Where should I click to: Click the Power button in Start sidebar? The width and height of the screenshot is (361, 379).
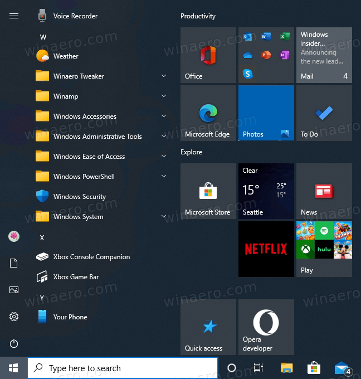(14, 343)
